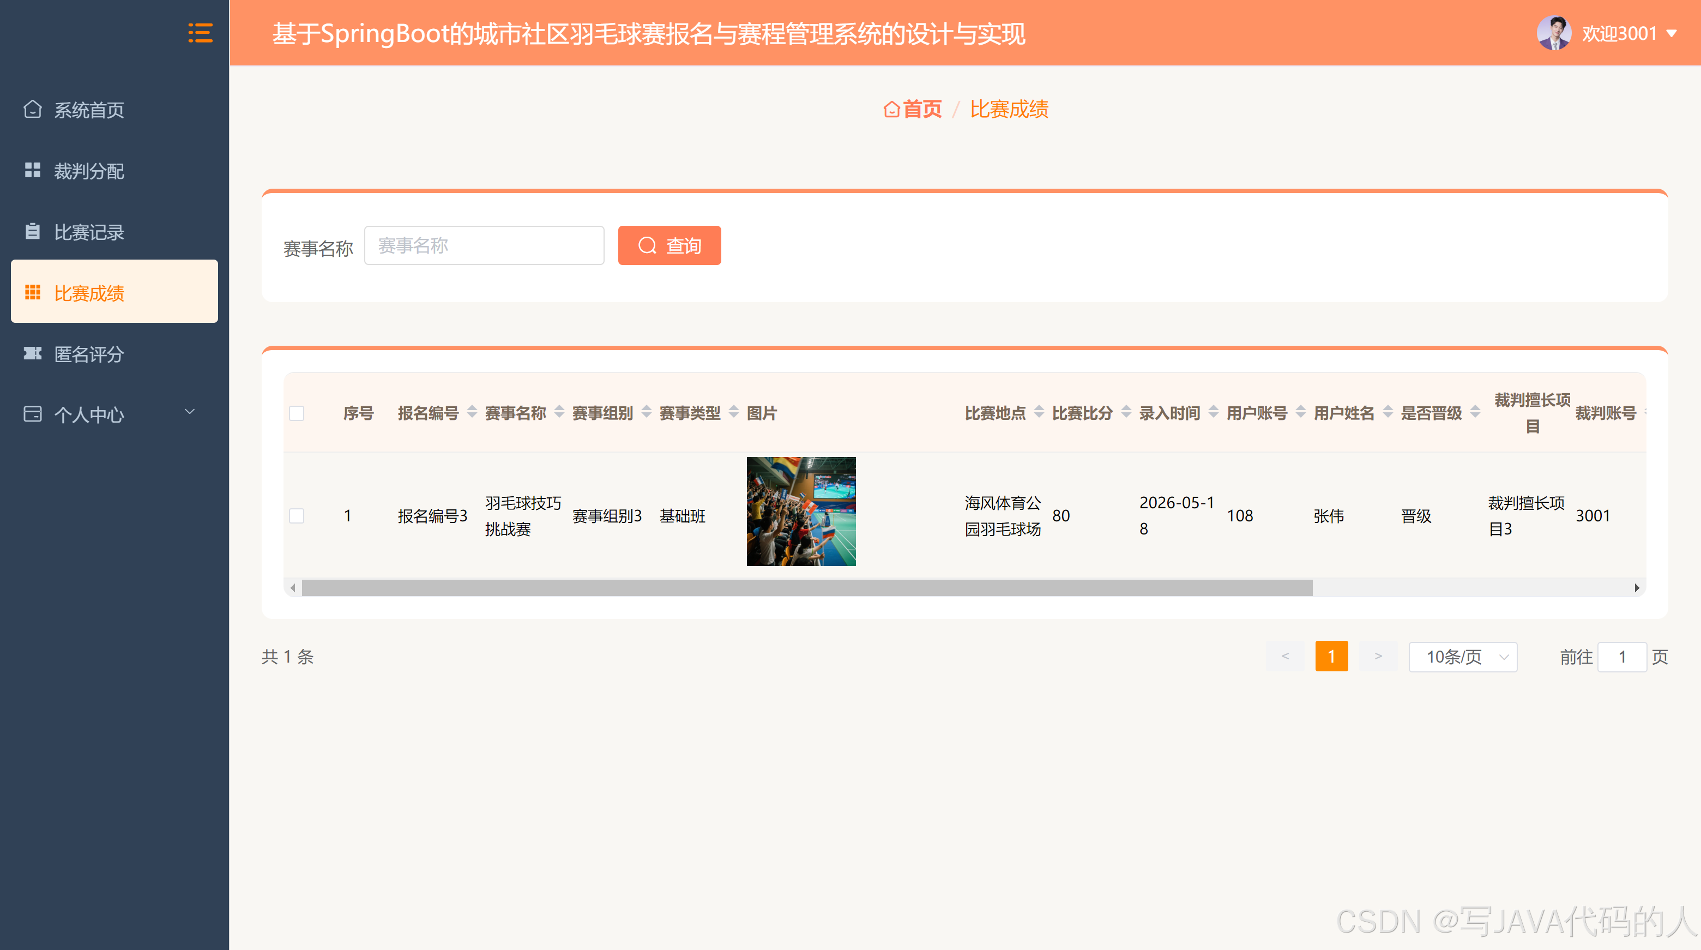1701x950 pixels.
Task: Click the 晋级 status cell
Action: click(x=1416, y=516)
